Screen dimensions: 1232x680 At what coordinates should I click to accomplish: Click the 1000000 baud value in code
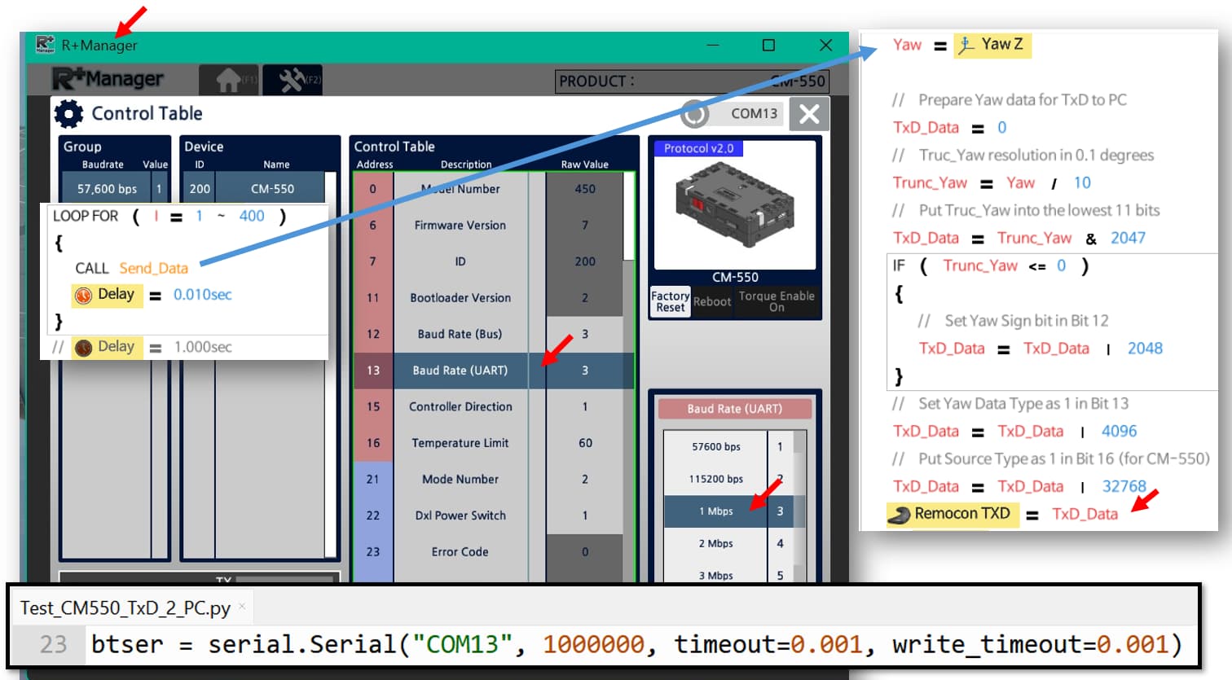[593, 645]
